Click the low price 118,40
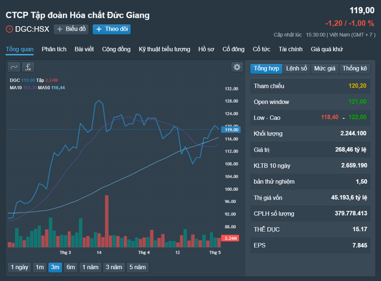This screenshot has width=381, height=281. (x=330, y=117)
